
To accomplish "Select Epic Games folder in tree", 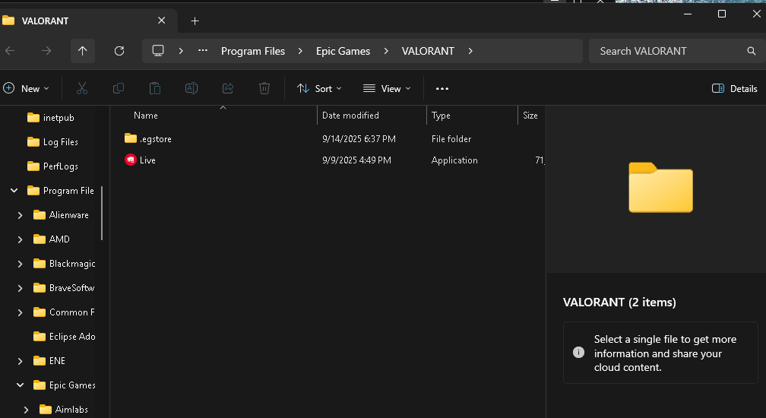I will coord(72,385).
